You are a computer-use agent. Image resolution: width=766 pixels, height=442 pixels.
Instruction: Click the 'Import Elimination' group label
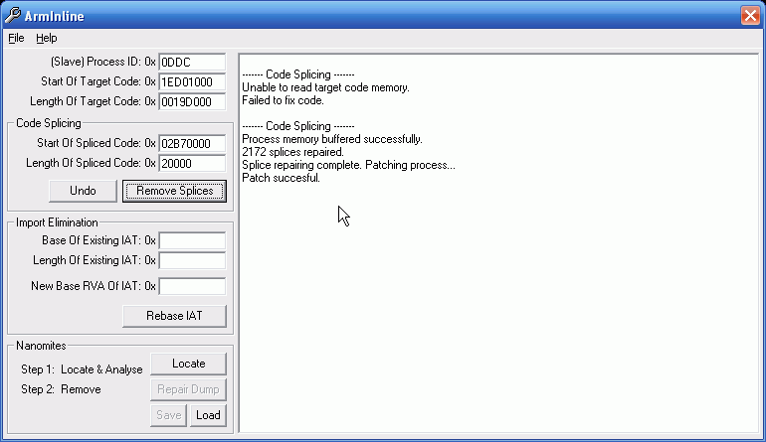(57, 222)
